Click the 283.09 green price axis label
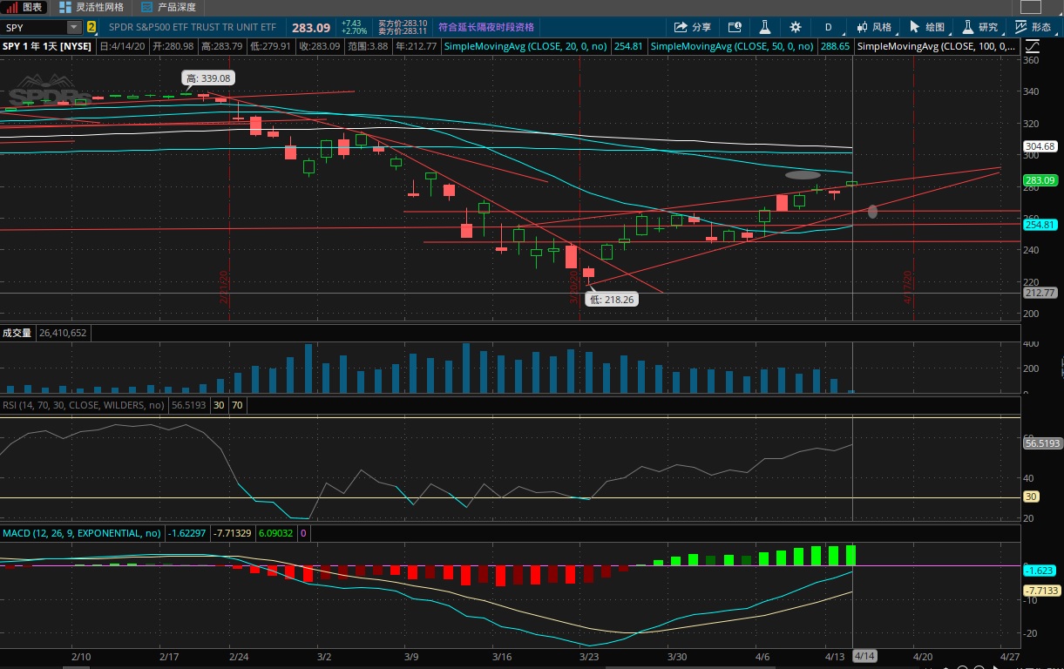The height and width of the screenshot is (669, 1064). (x=1040, y=180)
